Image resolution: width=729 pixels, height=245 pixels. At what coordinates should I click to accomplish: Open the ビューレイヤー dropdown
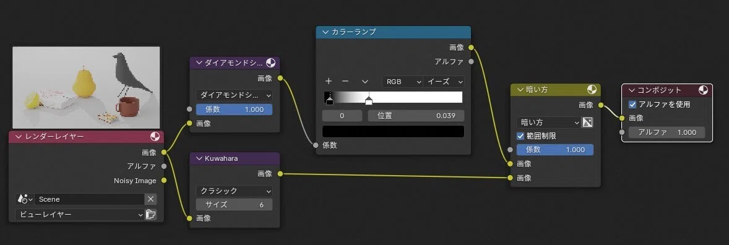(x=79, y=214)
